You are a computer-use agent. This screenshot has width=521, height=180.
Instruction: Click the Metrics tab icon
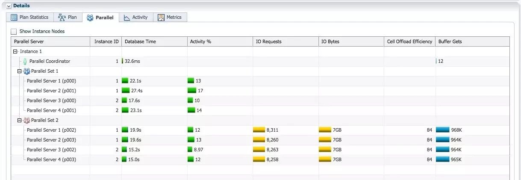[161, 18]
